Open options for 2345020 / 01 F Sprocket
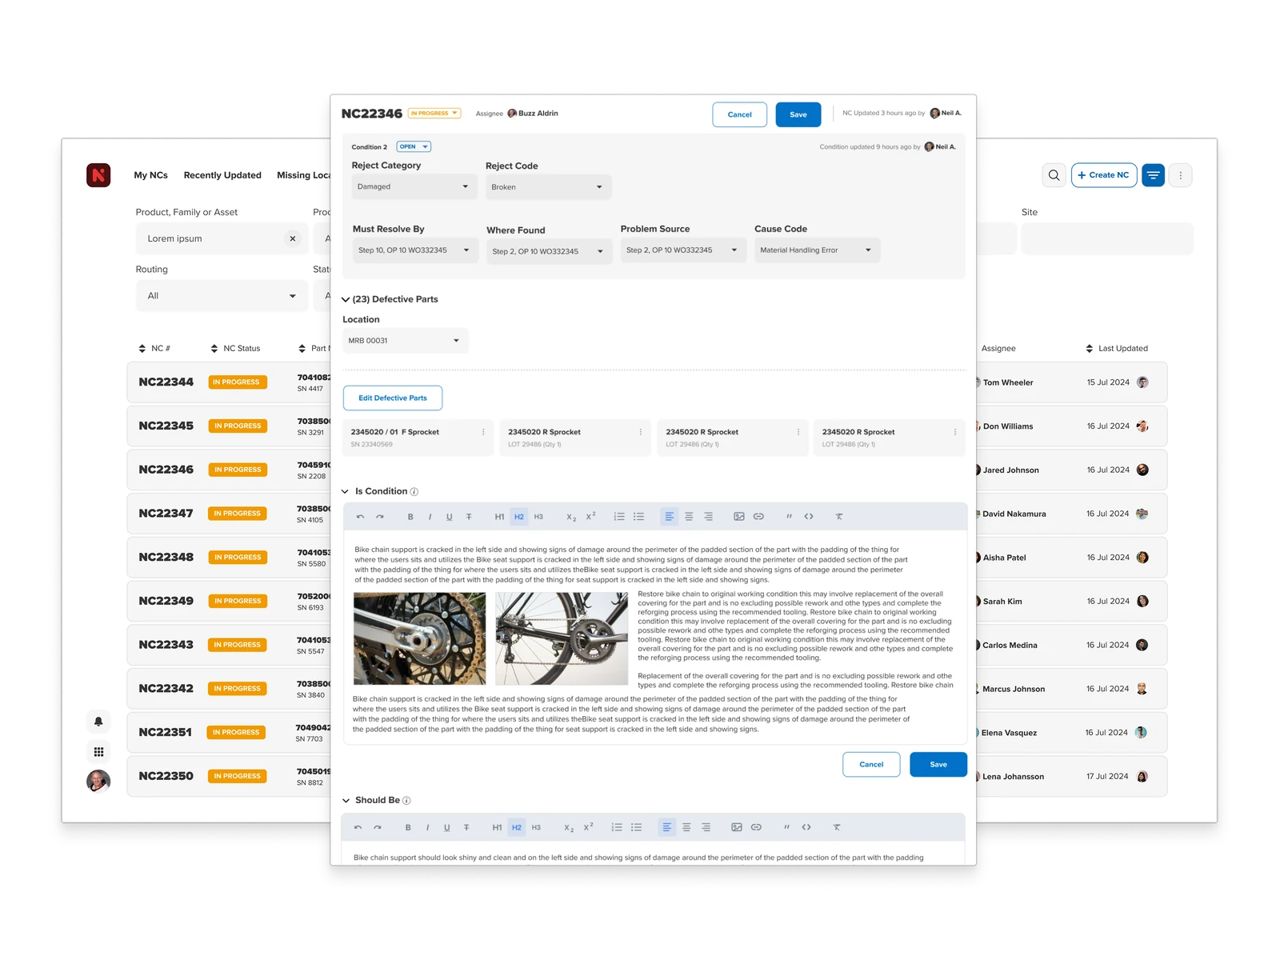This screenshot has height=960, width=1280. pos(483,432)
